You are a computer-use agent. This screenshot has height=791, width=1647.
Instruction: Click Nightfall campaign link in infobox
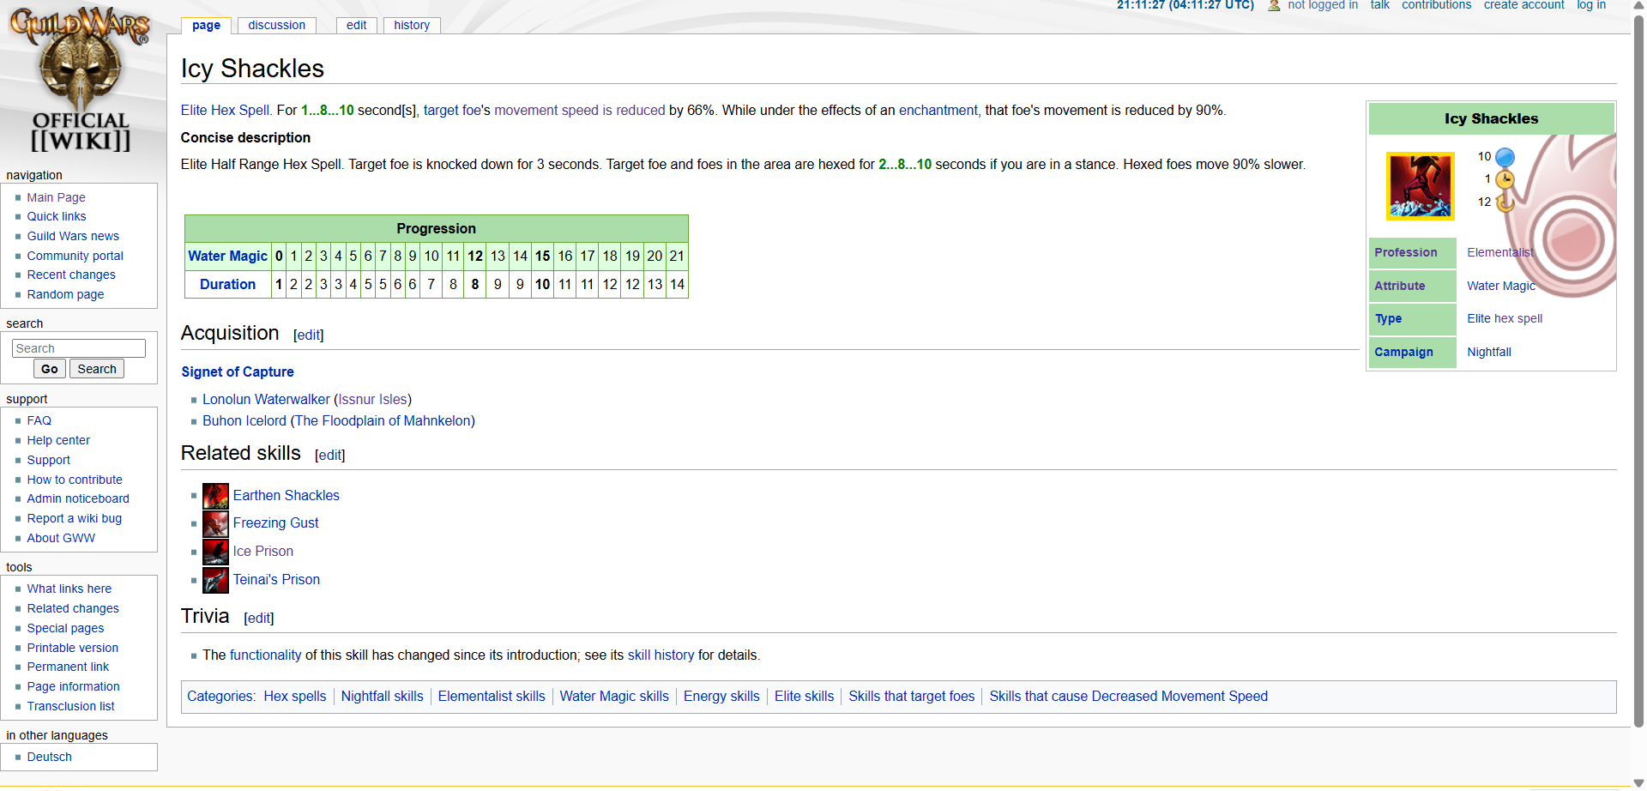(x=1489, y=352)
